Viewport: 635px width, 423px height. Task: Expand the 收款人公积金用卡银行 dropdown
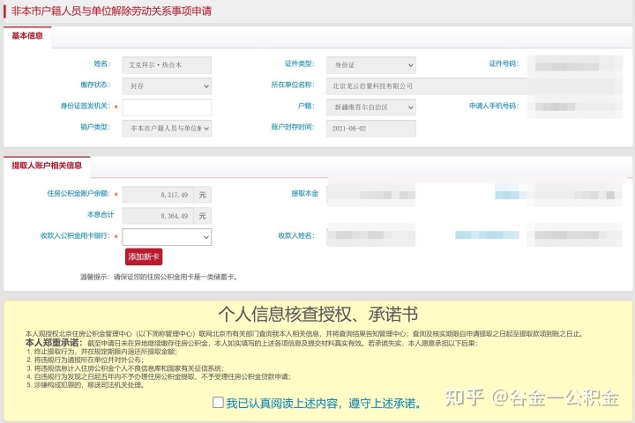coord(166,237)
